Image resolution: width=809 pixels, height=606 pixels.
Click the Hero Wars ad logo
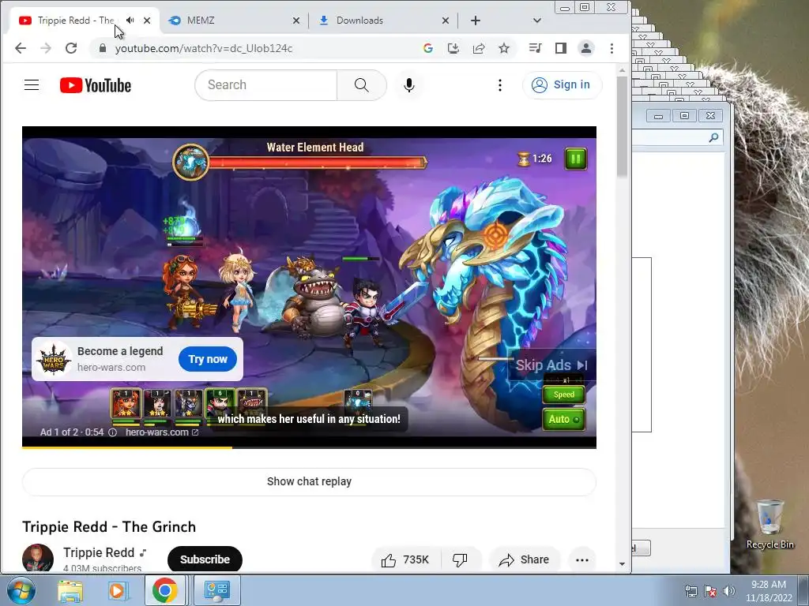(54, 359)
